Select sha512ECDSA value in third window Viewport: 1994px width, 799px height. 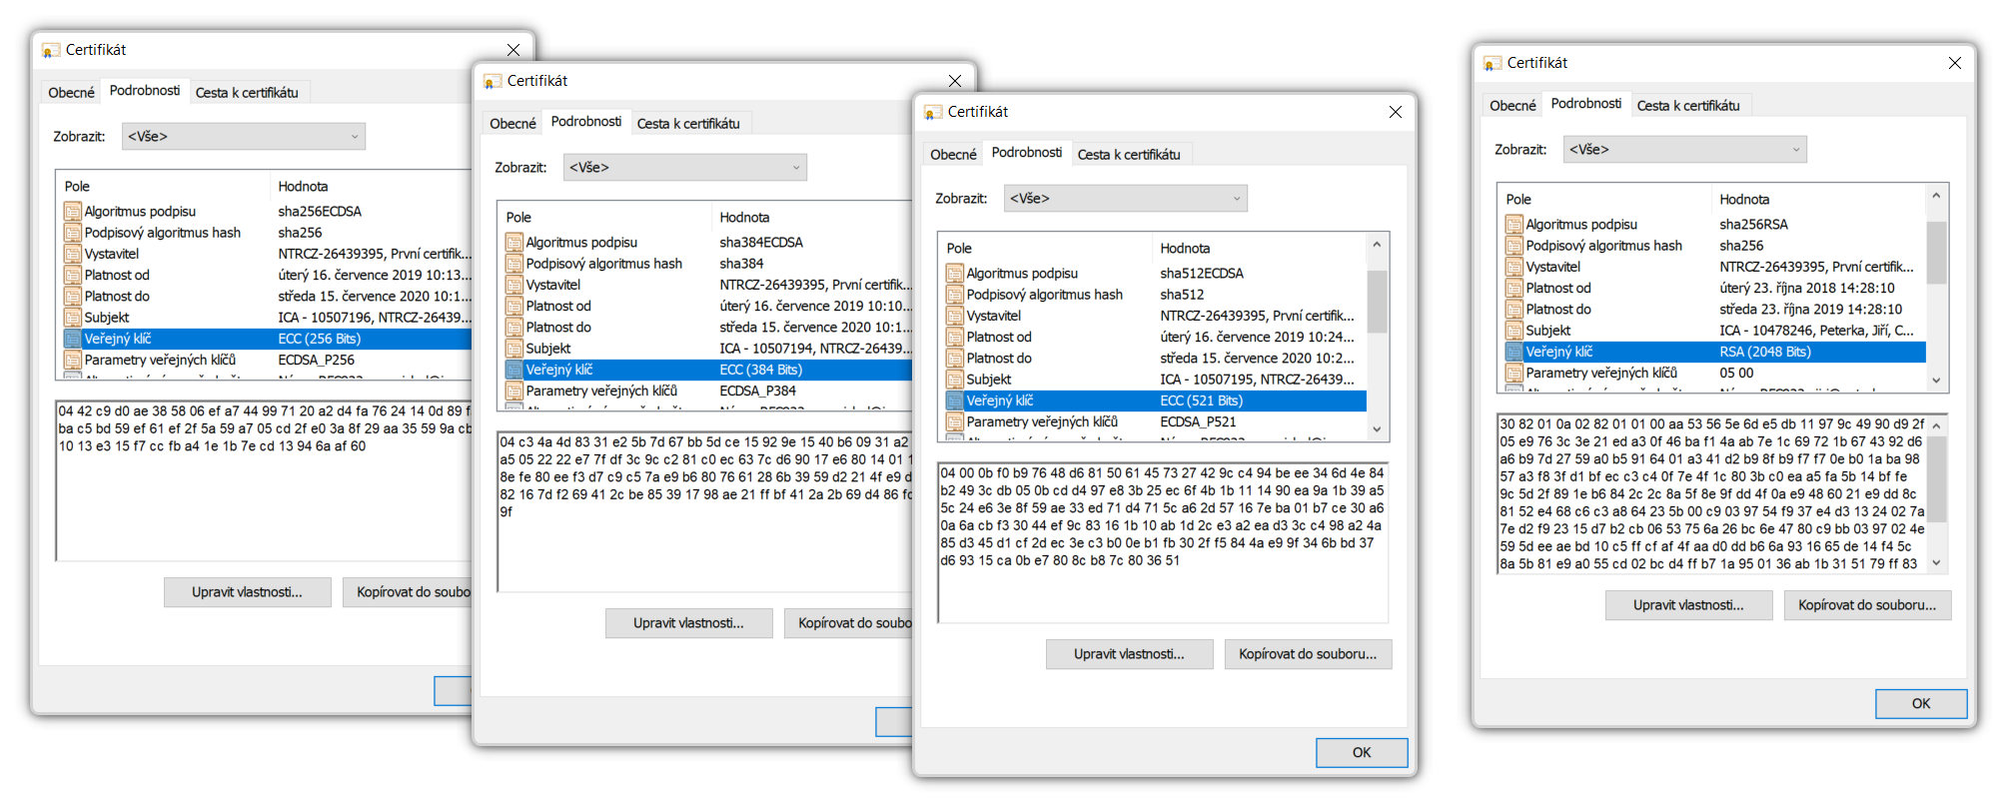click(x=1202, y=273)
